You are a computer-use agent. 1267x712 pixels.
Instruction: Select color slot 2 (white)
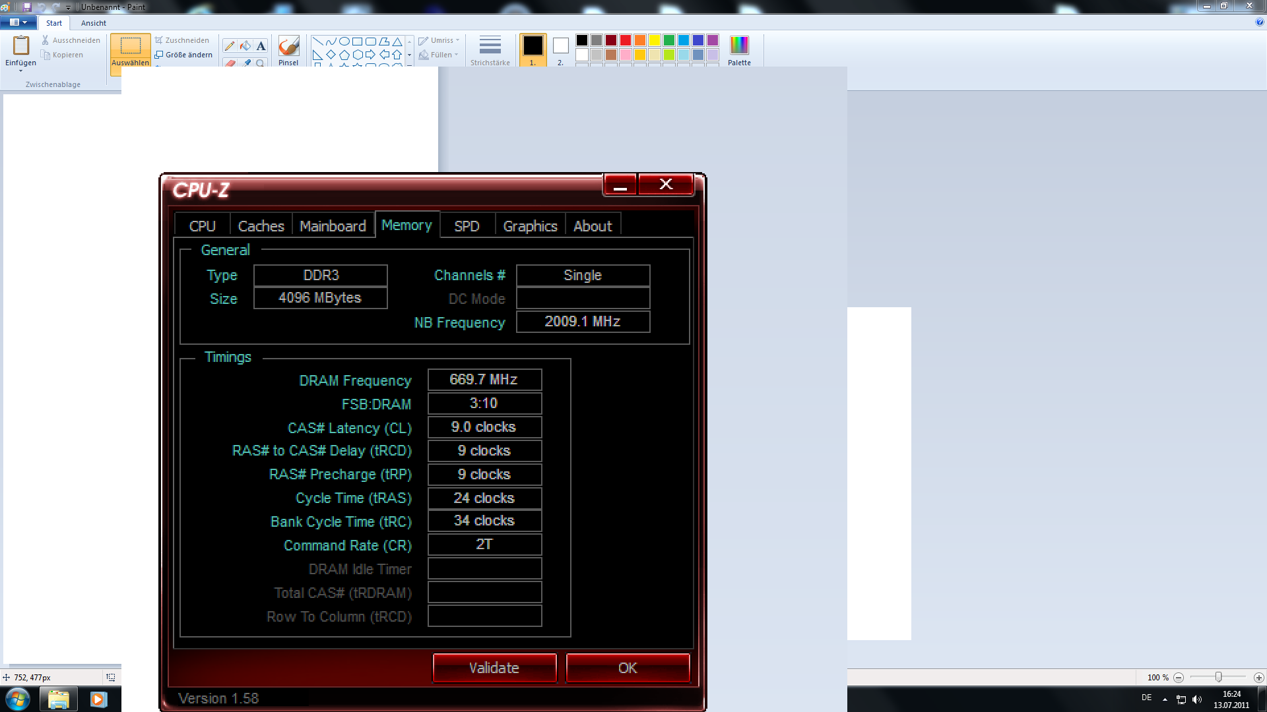click(x=560, y=46)
